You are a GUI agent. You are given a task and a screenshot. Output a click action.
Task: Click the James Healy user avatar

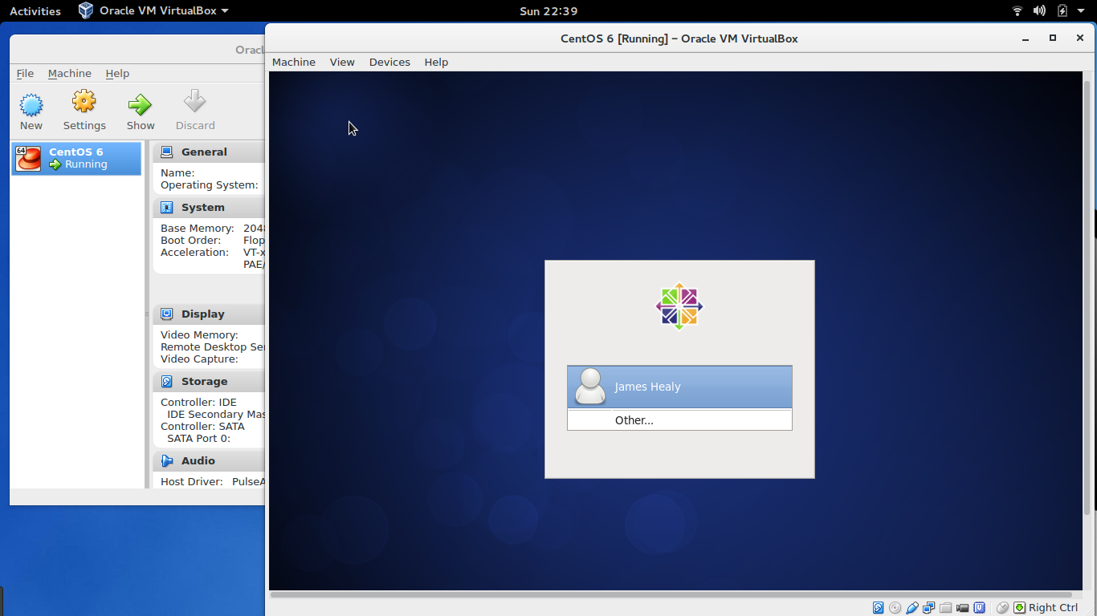pos(590,387)
